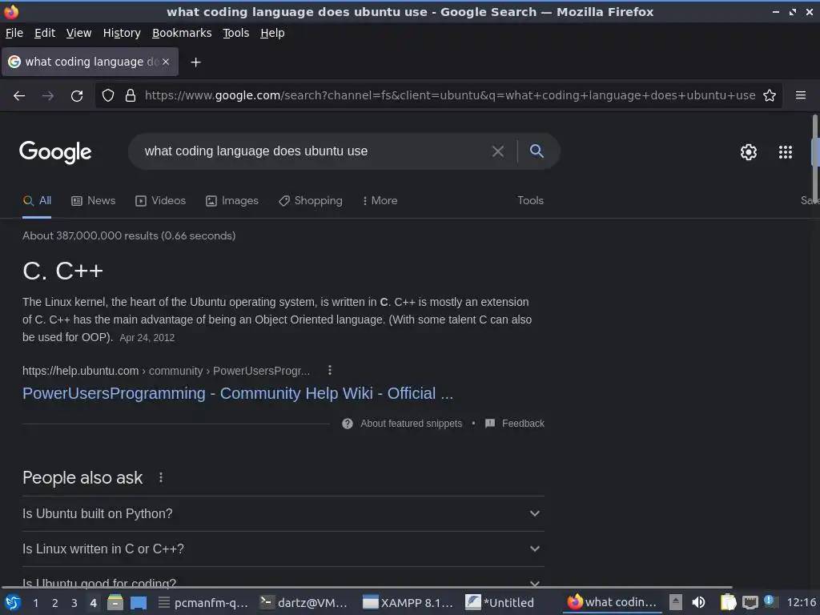The height and width of the screenshot is (615, 820).
Task: View site security via padlock icon
Action: (131, 95)
